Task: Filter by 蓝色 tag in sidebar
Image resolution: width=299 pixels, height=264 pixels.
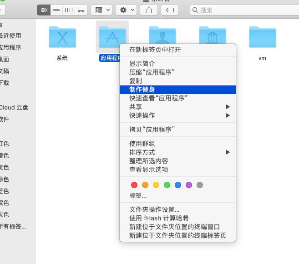Action: pyautogui.click(x=18, y=191)
